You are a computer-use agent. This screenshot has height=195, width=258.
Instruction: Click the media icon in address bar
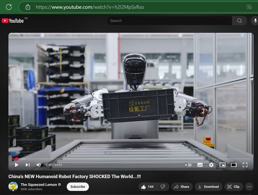pos(249,7)
